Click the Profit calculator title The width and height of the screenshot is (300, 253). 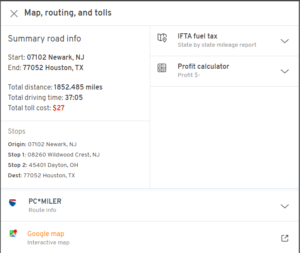point(203,67)
